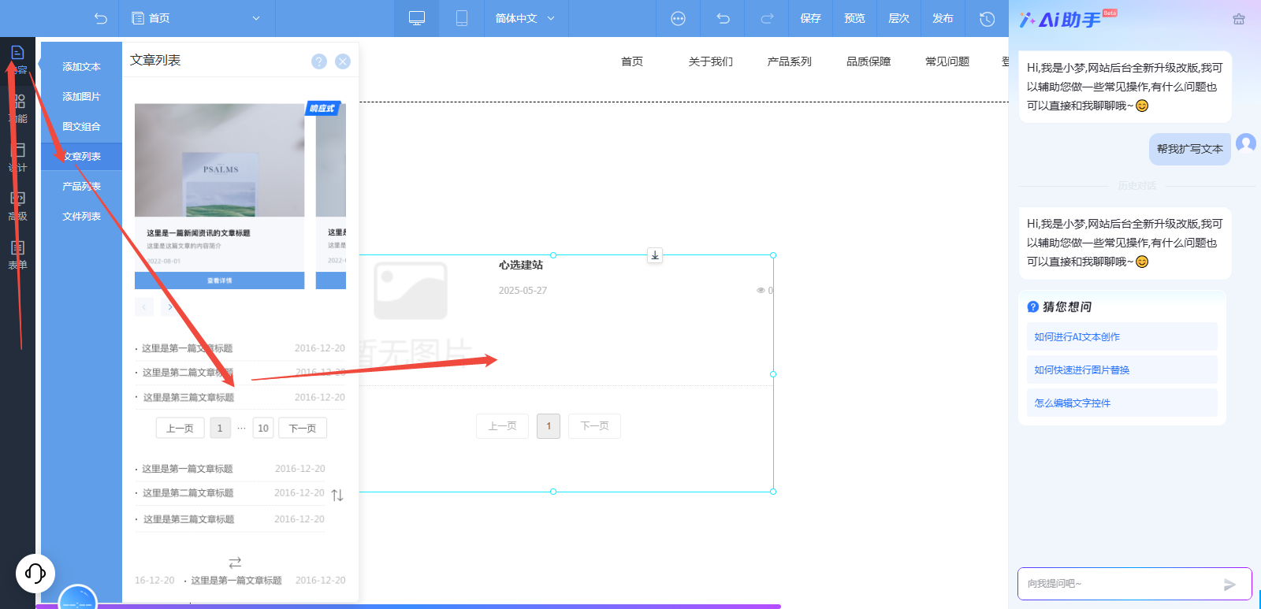1261x609 pixels.
Task: Expand the 首页 page dropdown
Action: pos(255,18)
